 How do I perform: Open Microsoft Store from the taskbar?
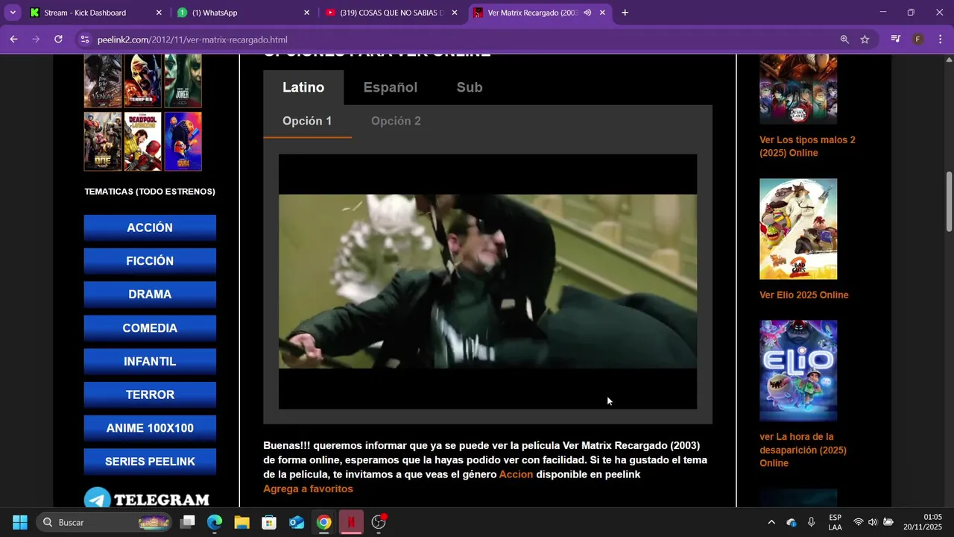269,522
